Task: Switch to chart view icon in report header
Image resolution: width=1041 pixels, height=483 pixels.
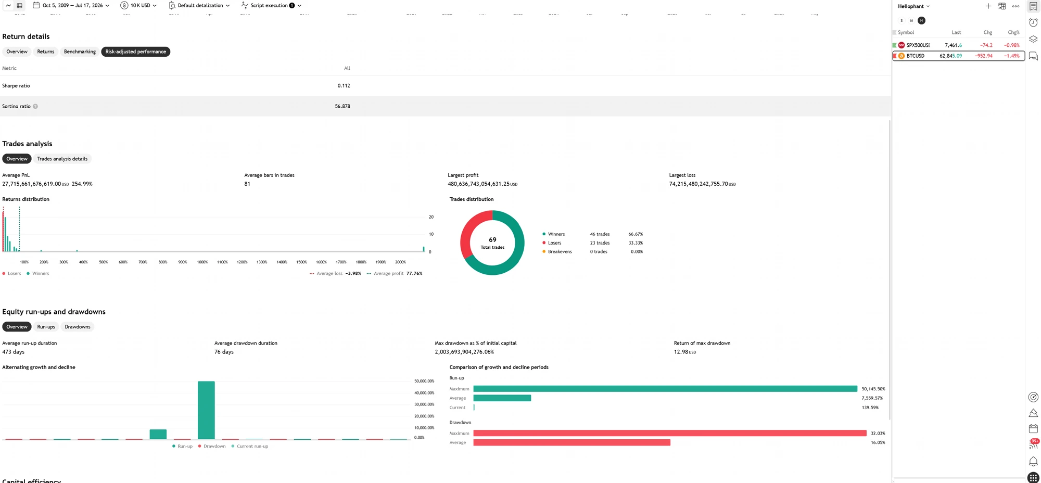Action: (8, 6)
